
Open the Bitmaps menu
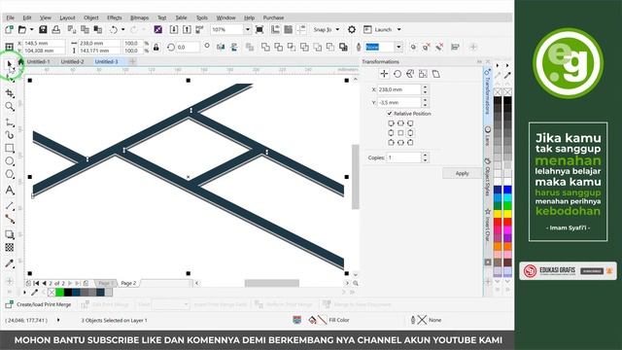[139, 17]
